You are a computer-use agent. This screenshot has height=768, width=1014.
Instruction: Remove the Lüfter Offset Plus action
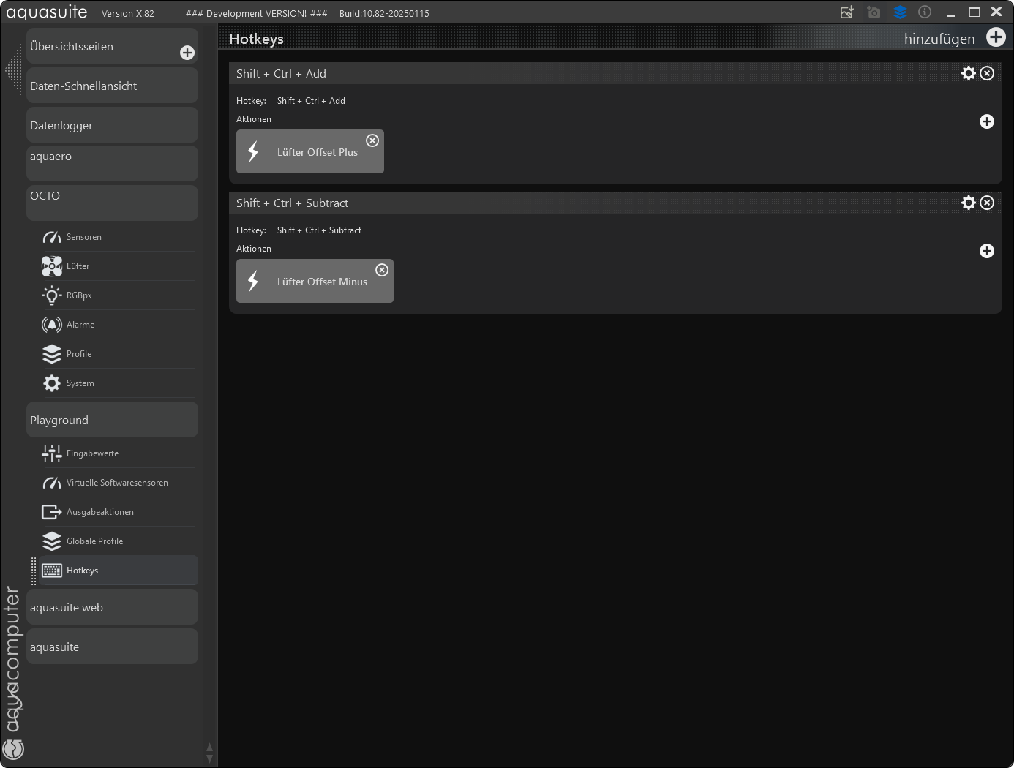(x=372, y=140)
